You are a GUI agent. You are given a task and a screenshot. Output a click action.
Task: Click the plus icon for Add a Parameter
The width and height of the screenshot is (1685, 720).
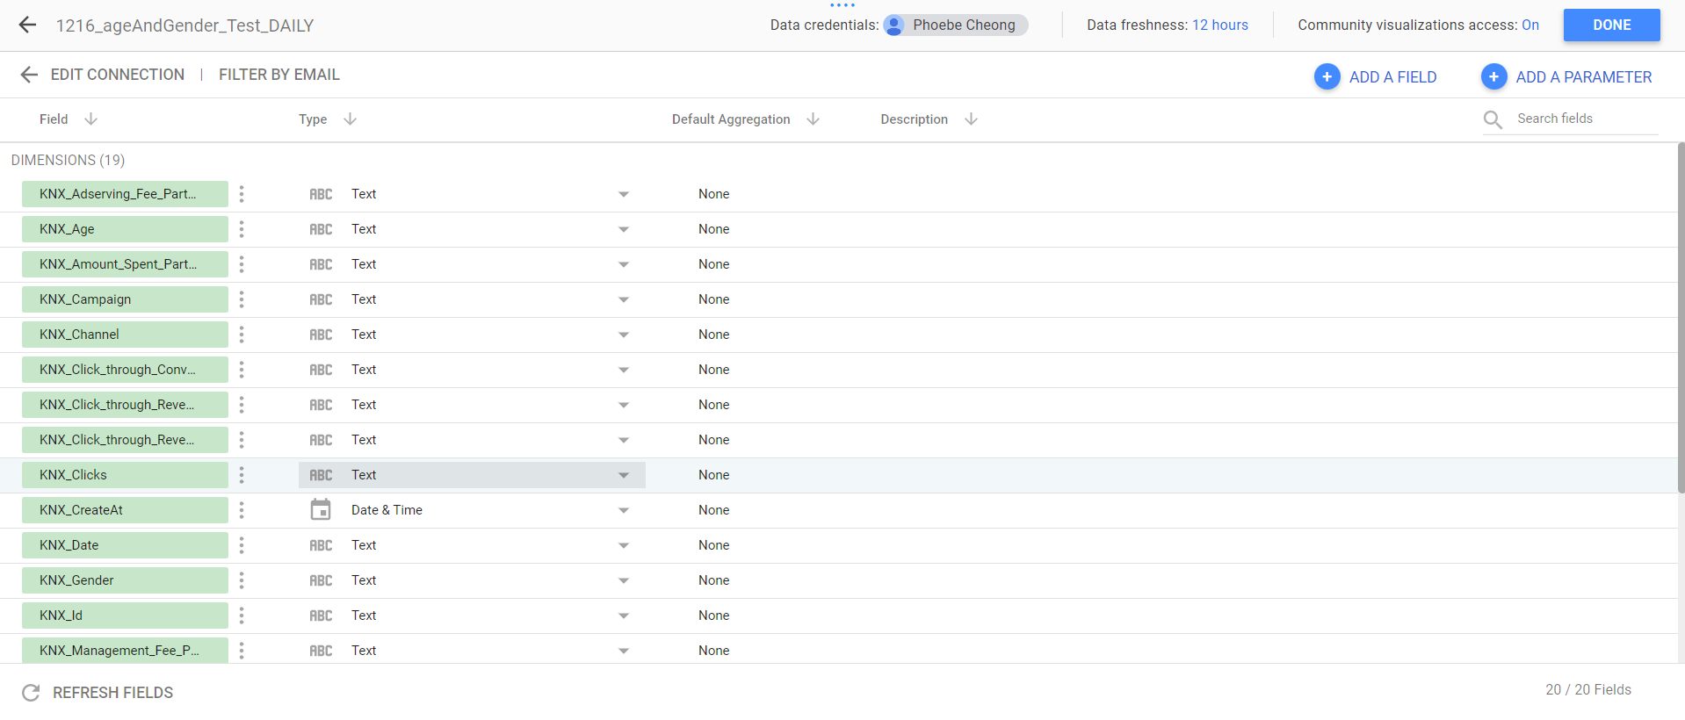(1493, 77)
